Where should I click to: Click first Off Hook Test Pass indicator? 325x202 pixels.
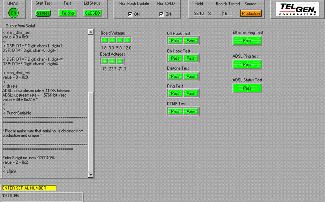point(175,41)
